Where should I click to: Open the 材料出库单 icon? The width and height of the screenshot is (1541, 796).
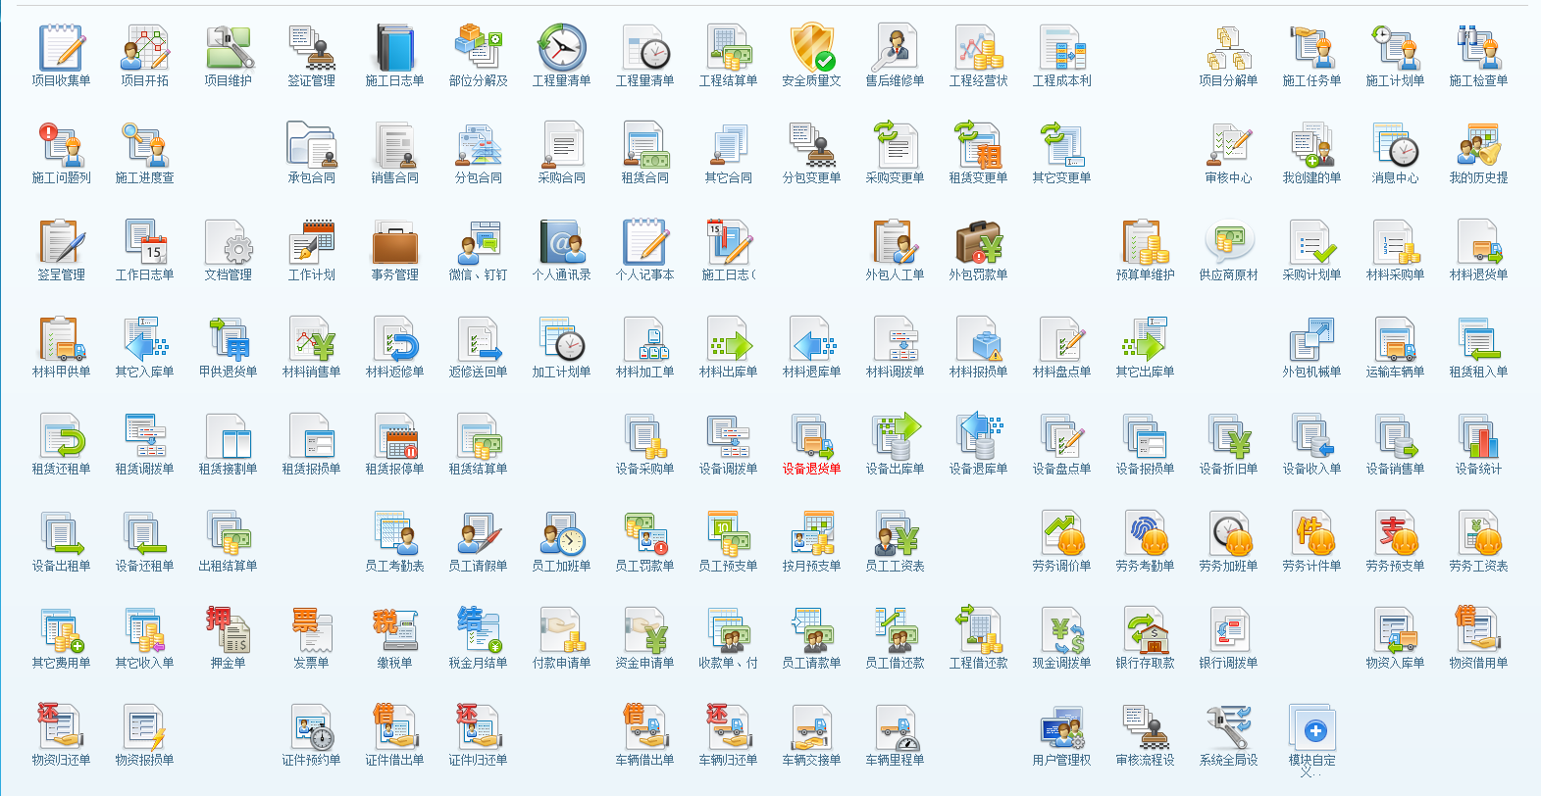[x=728, y=339]
